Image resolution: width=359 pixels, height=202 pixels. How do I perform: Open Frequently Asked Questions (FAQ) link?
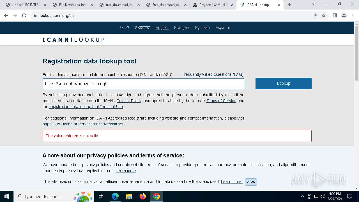(x=213, y=74)
